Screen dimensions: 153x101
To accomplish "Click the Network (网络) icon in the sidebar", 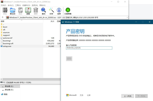I will 2,94.
